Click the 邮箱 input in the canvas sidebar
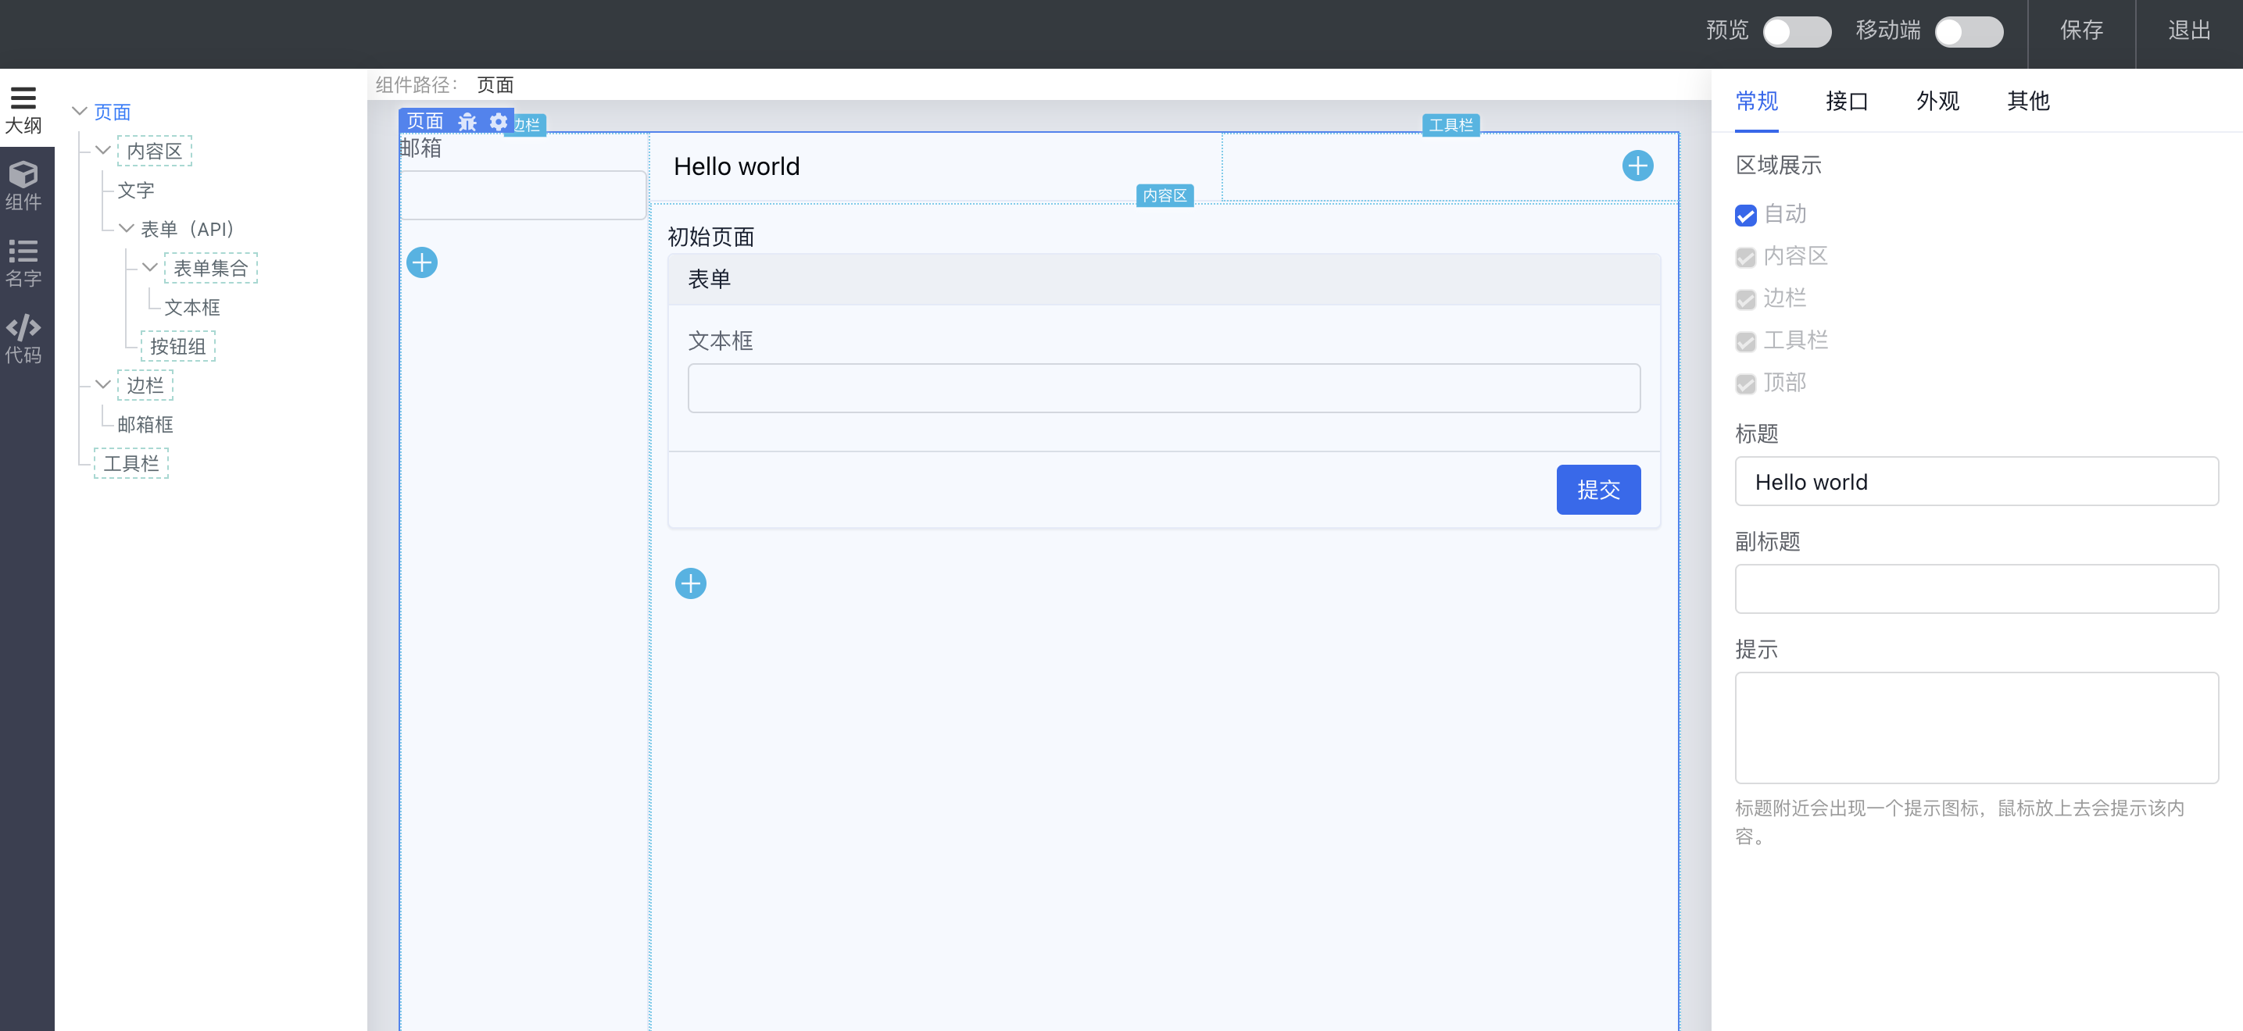2243x1031 pixels. coord(522,195)
